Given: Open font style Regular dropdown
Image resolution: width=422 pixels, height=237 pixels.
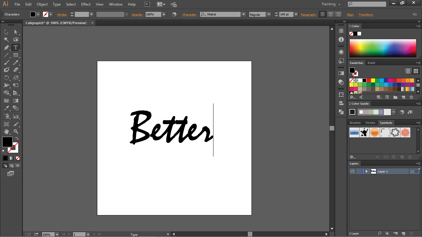Looking at the screenshot, I should pyautogui.click(x=268, y=15).
